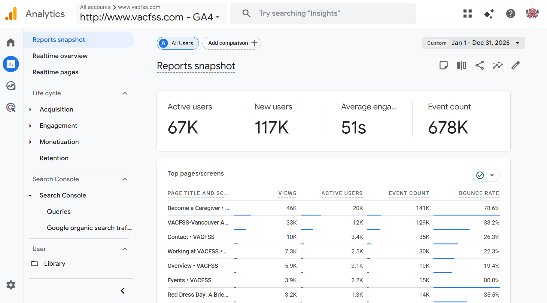Open the Home icon in sidebar
The width and height of the screenshot is (547, 303).
[11, 42]
